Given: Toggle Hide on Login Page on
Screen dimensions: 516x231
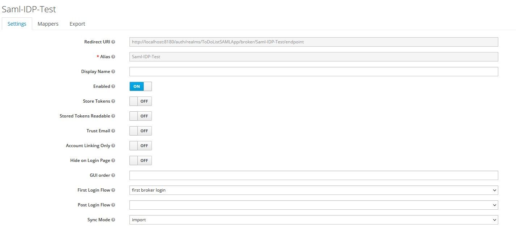Looking at the screenshot, I should (140, 161).
